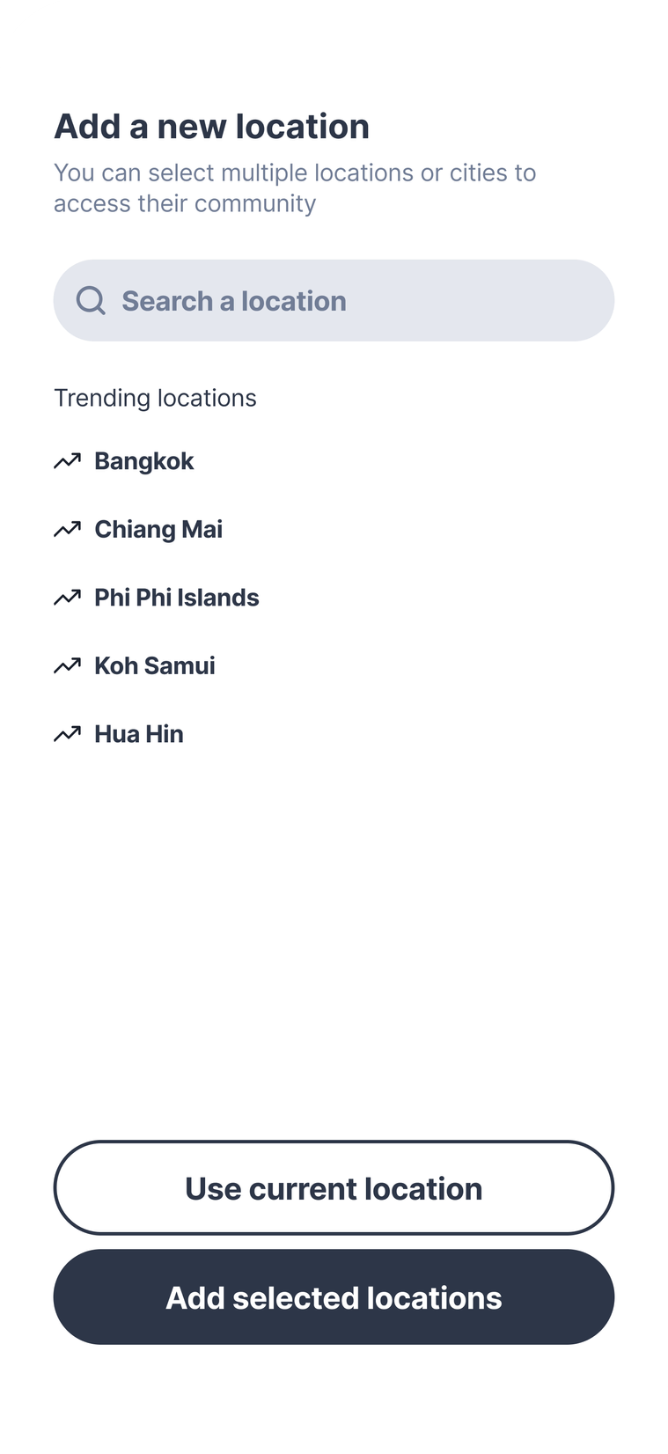Image resolution: width=668 pixels, height=1454 pixels.
Task: Tap the trending icon next to Phi Phi Islands
Action: coord(67,598)
